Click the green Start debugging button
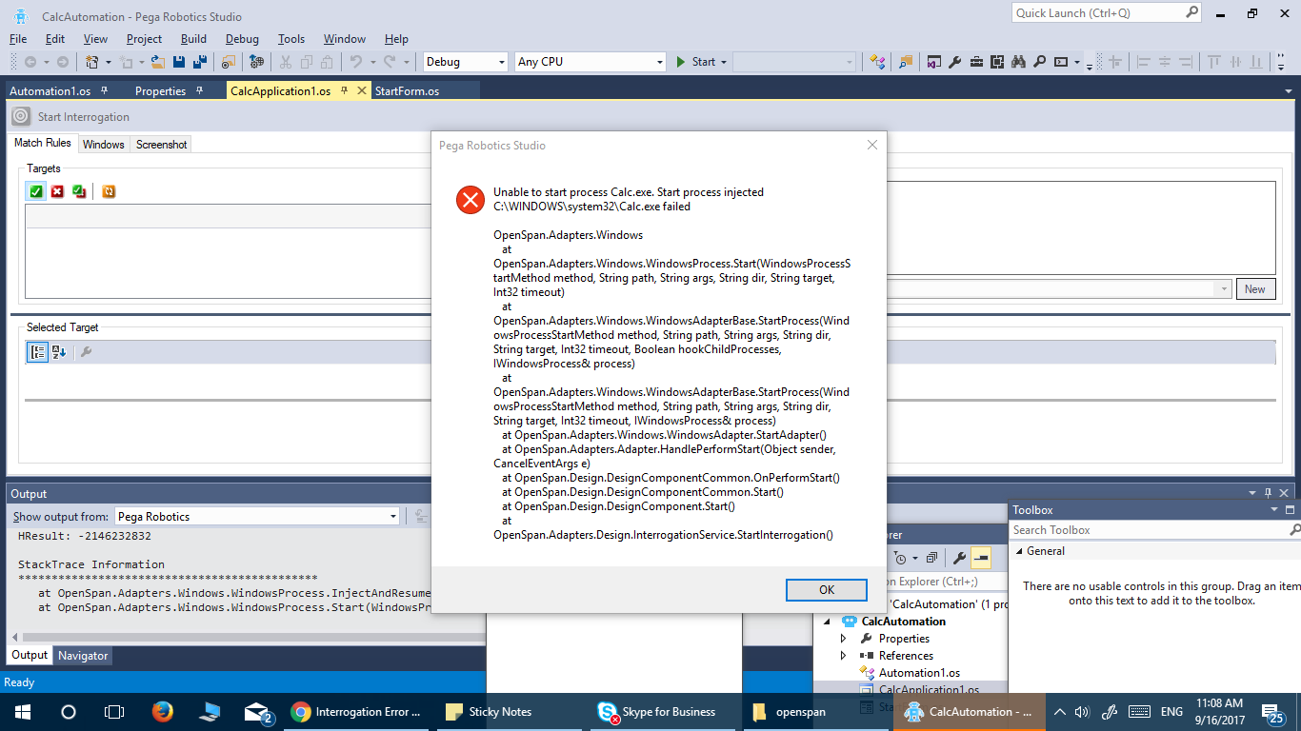The height and width of the screenshot is (731, 1301). [x=696, y=62]
